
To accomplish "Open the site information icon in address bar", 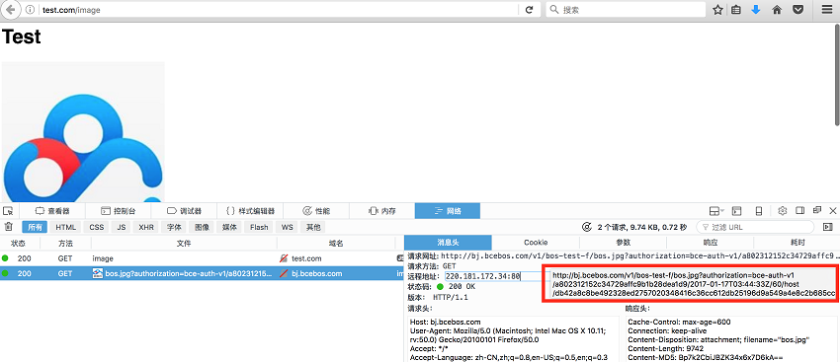I will pyautogui.click(x=30, y=10).
